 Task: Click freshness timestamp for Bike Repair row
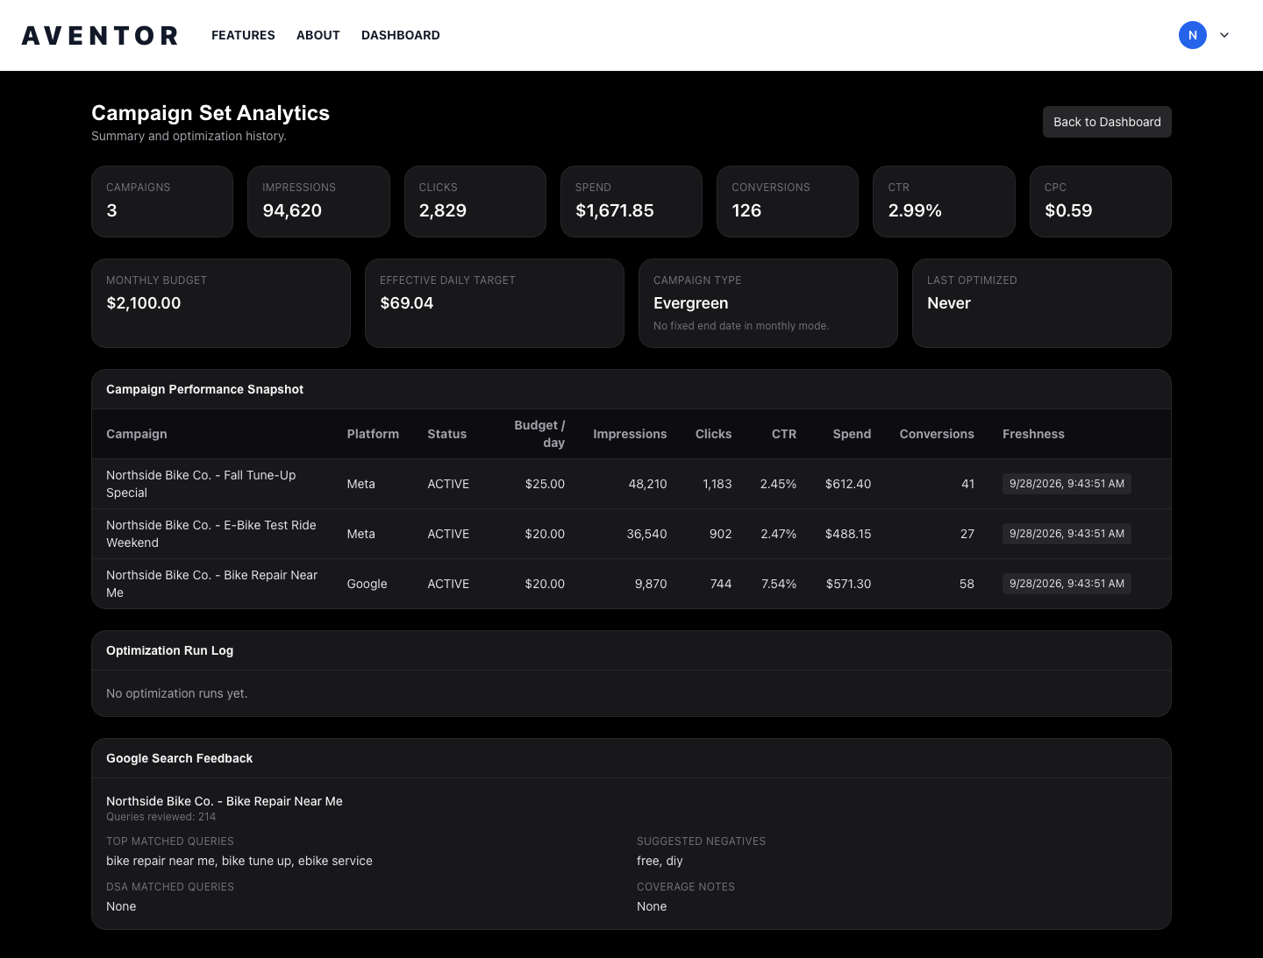[1067, 584]
